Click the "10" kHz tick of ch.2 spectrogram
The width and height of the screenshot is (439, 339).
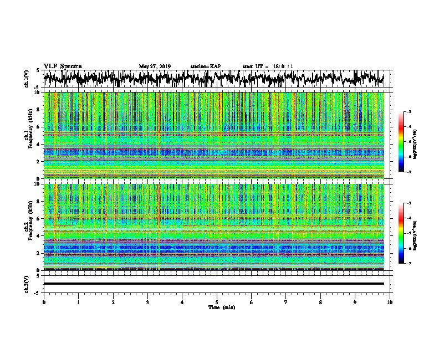pos(38,184)
